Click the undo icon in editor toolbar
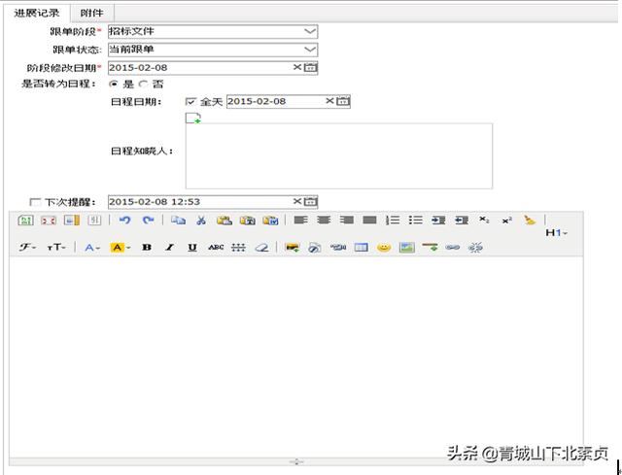 point(124,221)
